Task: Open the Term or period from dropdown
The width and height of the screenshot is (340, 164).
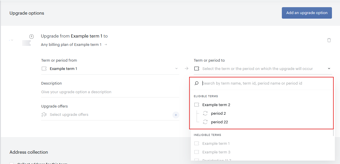Action: pos(110,69)
